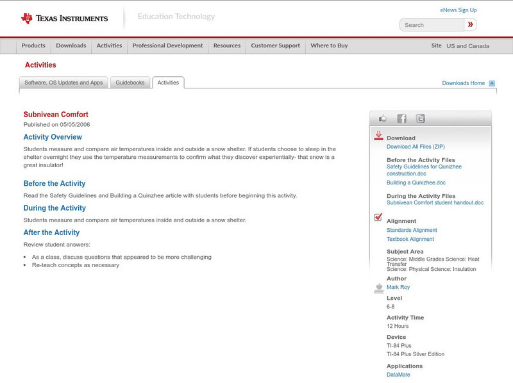The height and width of the screenshot is (383, 513).
Task: Download All Files as ZIP
Action: 417,145
